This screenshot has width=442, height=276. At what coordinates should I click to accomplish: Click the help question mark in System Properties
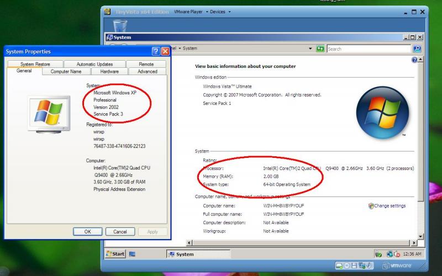pos(156,51)
